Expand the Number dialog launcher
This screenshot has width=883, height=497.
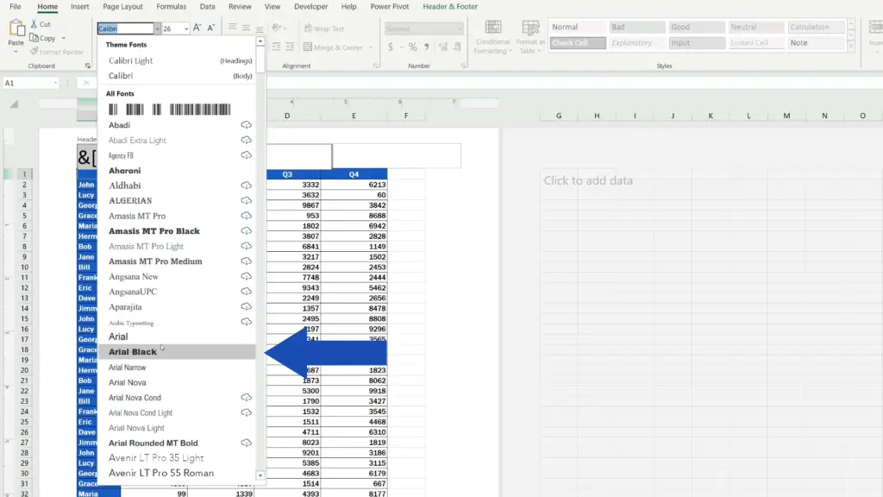[463, 66]
